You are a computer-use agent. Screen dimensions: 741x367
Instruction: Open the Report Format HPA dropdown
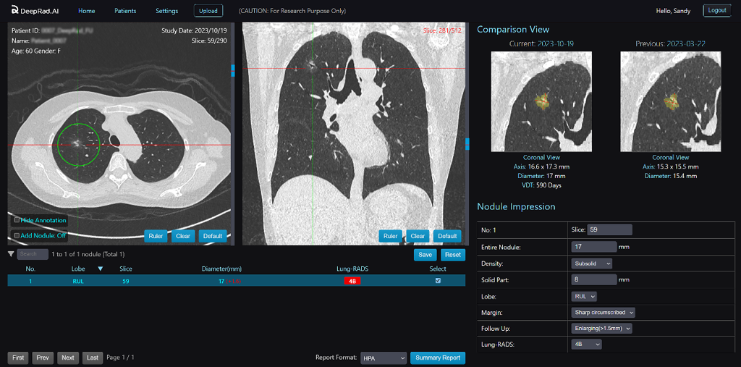(x=384, y=358)
